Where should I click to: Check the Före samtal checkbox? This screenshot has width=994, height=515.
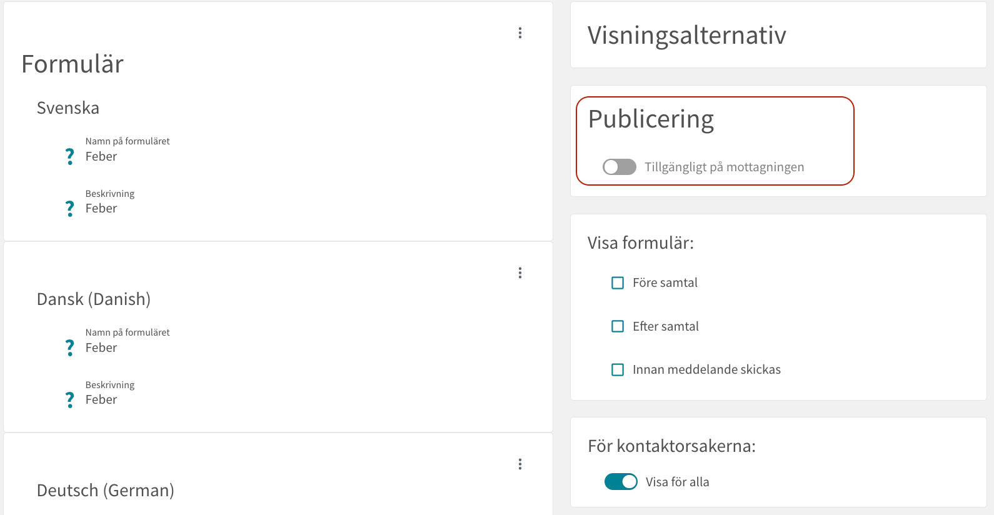click(618, 283)
